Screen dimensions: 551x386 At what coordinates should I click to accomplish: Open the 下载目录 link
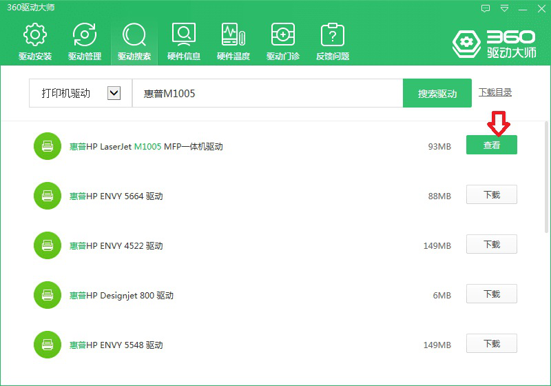point(495,92)
